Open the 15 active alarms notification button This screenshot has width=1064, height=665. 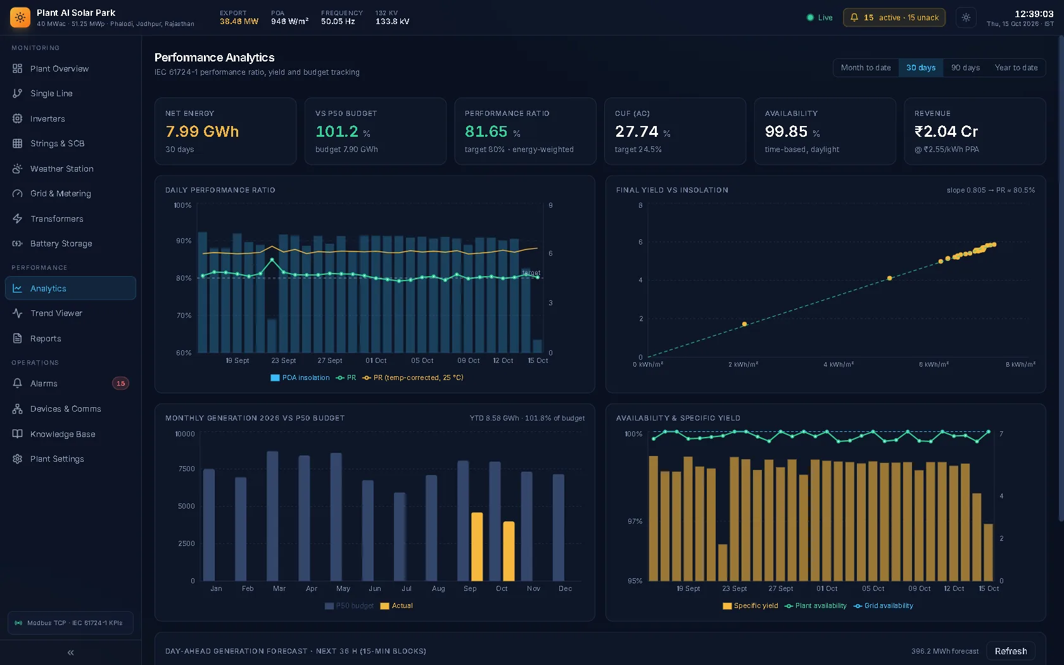point(894,18)
